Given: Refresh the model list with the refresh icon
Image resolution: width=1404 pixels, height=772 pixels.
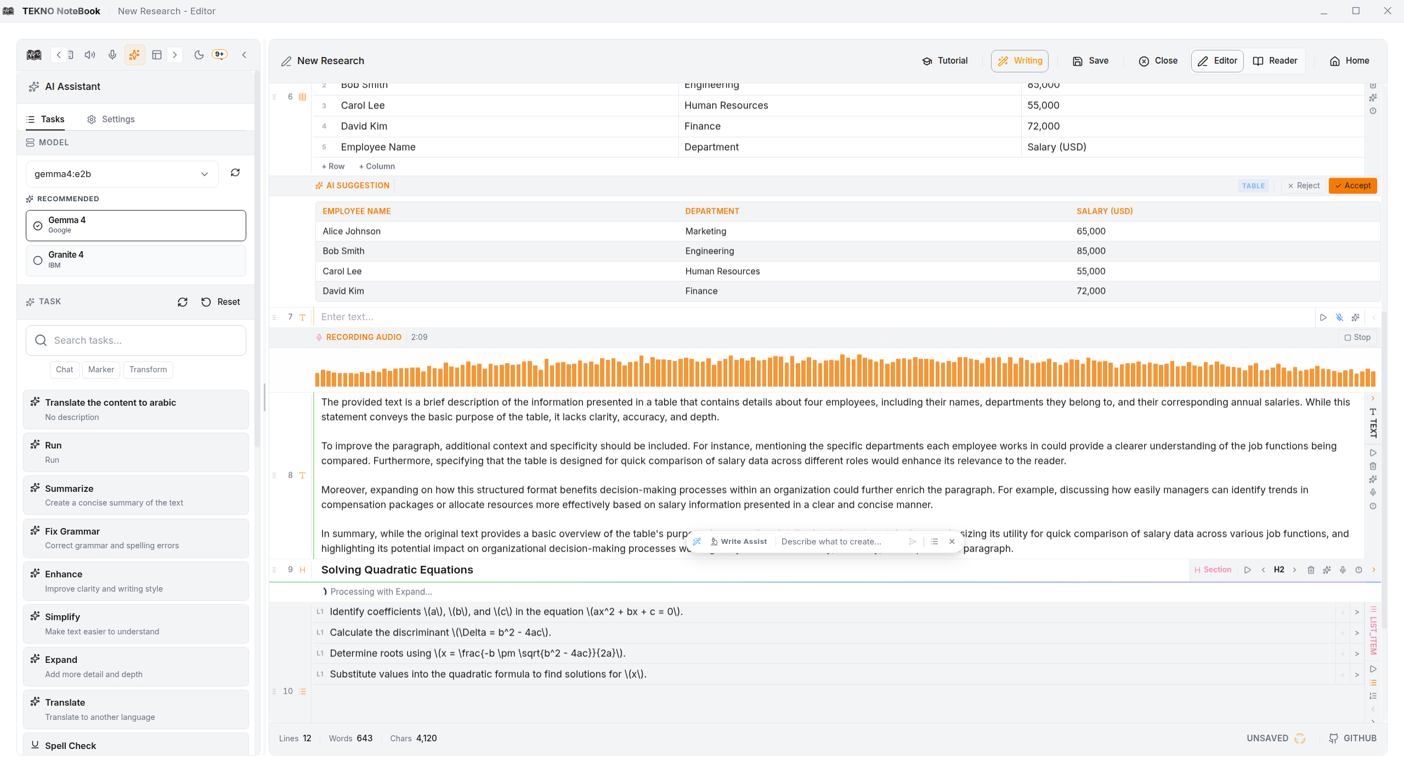Looking at the screenshot, I should point(235,173).
